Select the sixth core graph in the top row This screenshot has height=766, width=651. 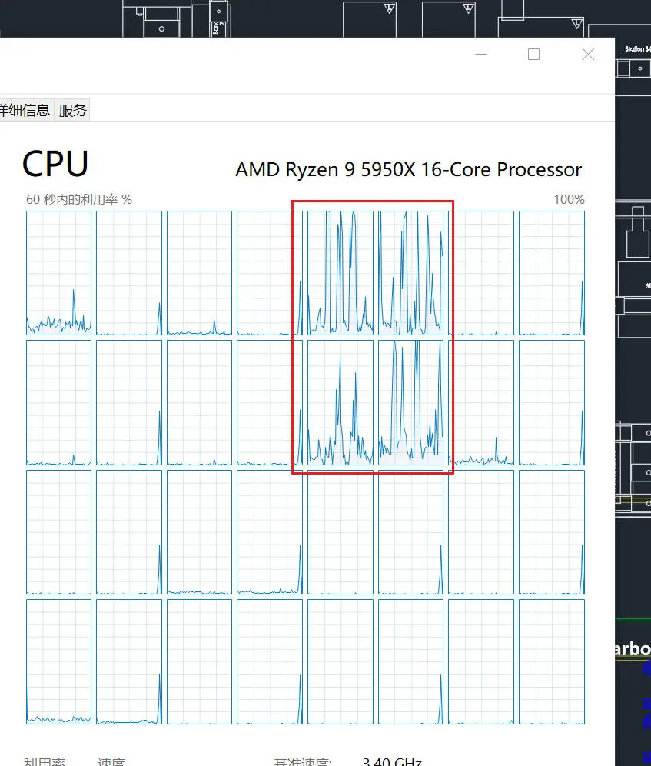410,273
